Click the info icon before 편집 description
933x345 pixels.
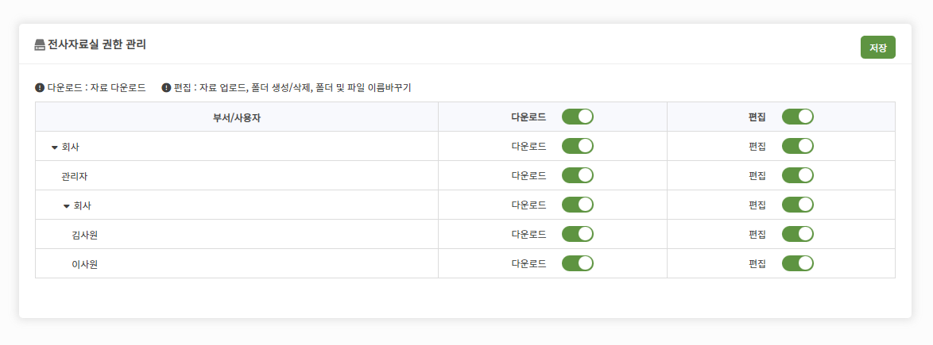[x=167, y=88]
